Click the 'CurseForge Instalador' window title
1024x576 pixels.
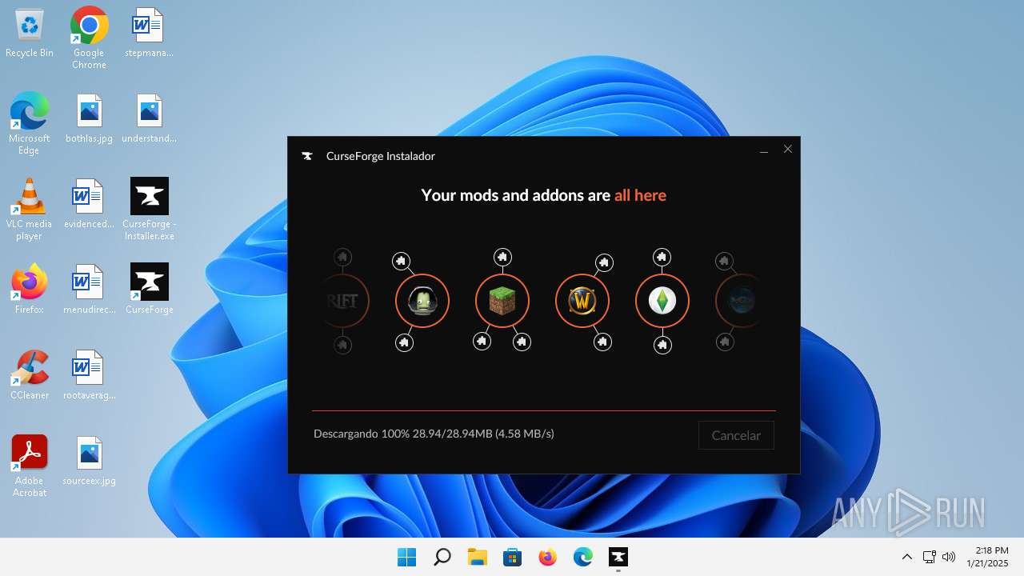point(381,156)
